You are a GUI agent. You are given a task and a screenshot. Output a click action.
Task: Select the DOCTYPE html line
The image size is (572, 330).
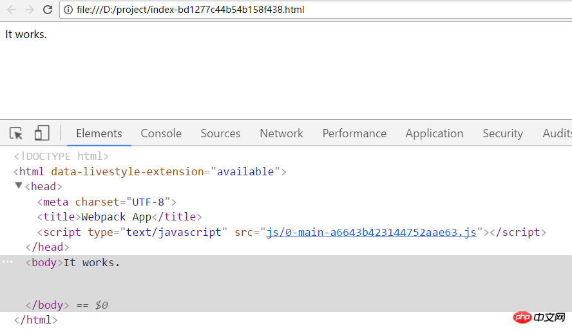coord(61,156)
